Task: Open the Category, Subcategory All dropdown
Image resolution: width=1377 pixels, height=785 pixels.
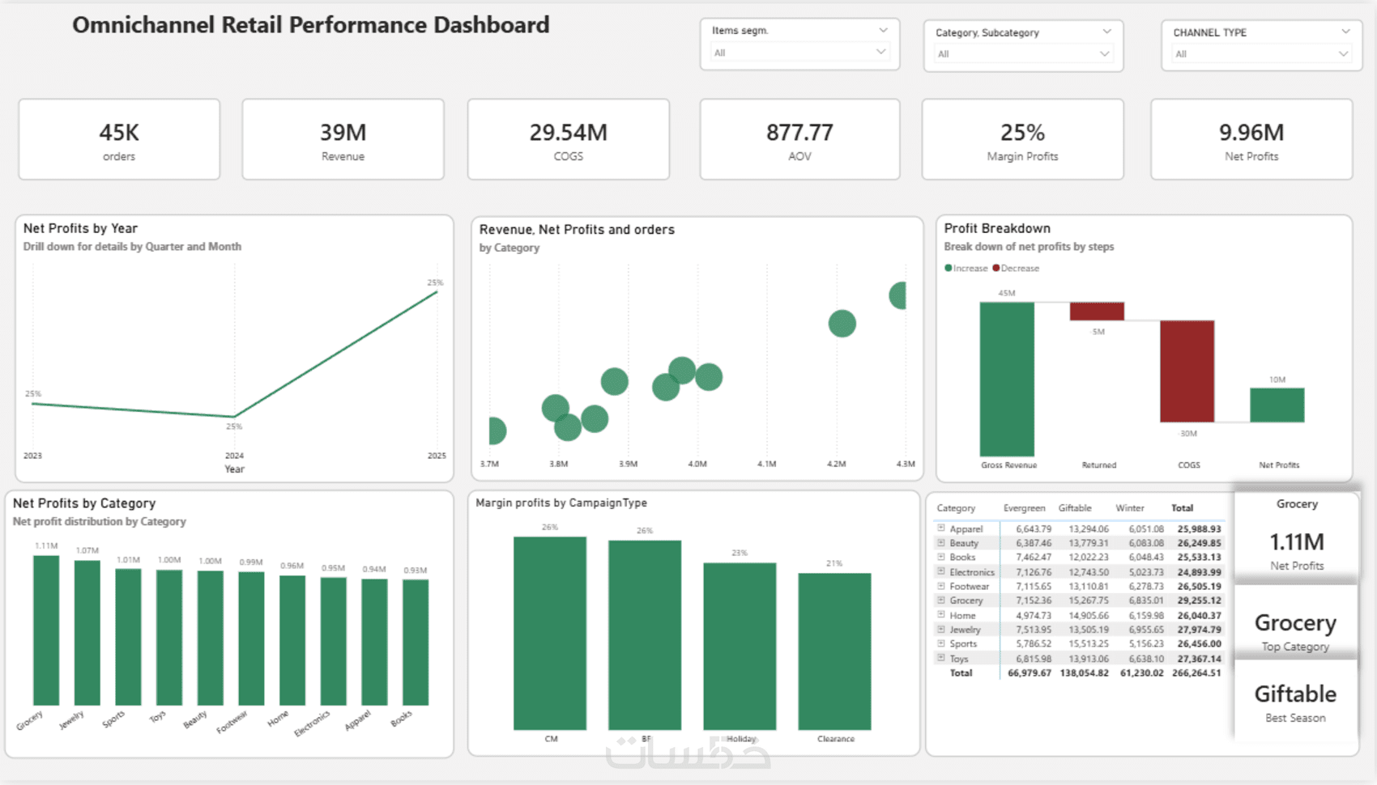Action: click(x=1023, y=54)
